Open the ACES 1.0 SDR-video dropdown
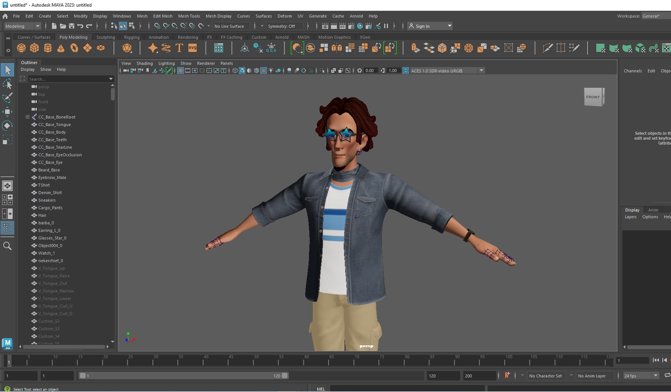The width and height of the screenshot is (671, 392). (447, 71)
